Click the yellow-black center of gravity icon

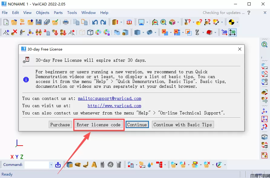(232, 22)
